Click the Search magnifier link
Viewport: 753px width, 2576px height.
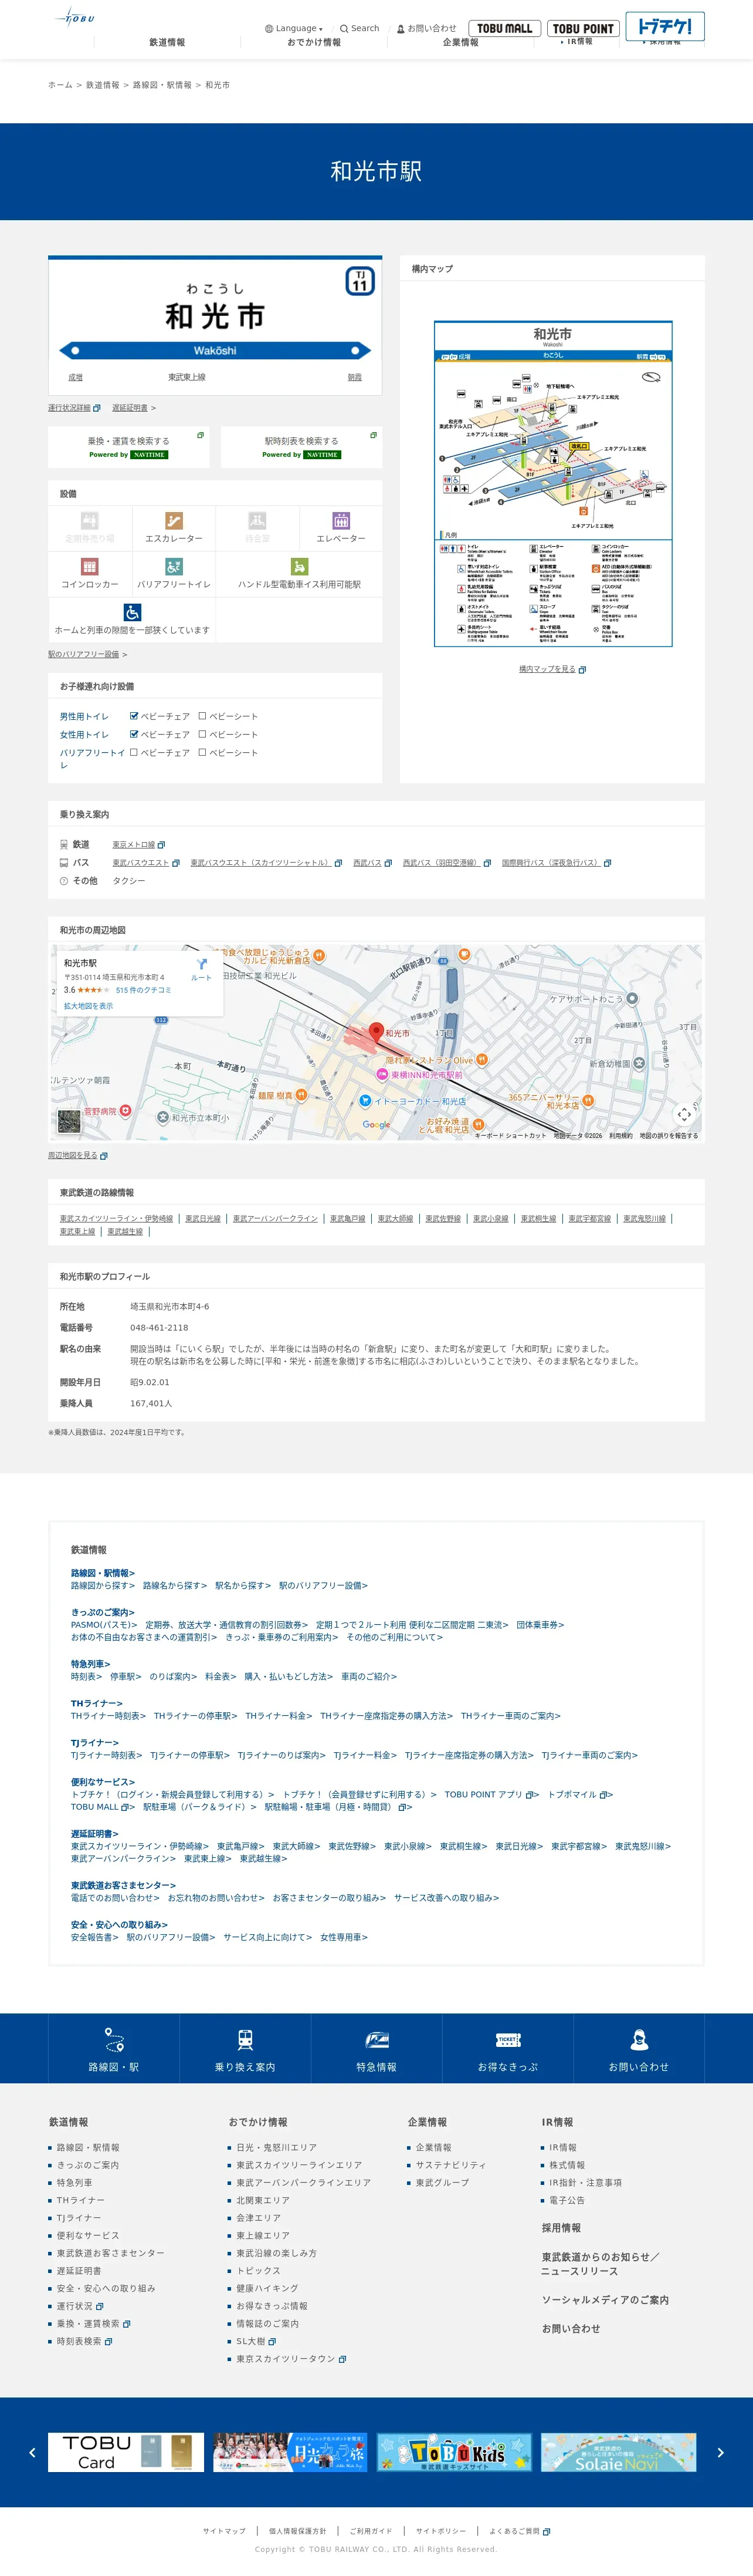pos(359,29)
